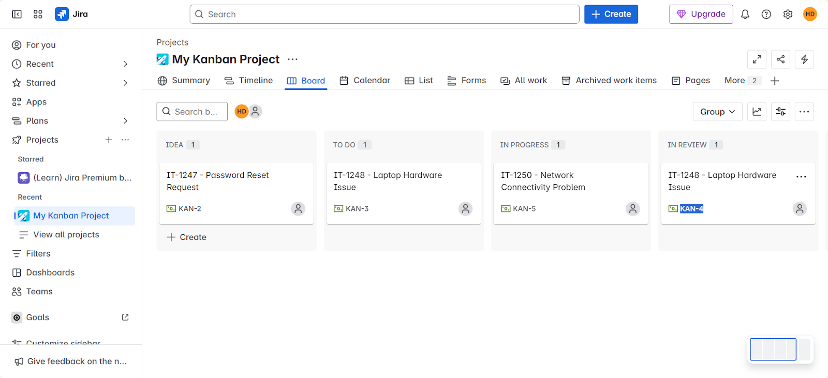This screenshot has width=828, height=378.
Task: Open Dashboards in sidebar
Action: 72,273
